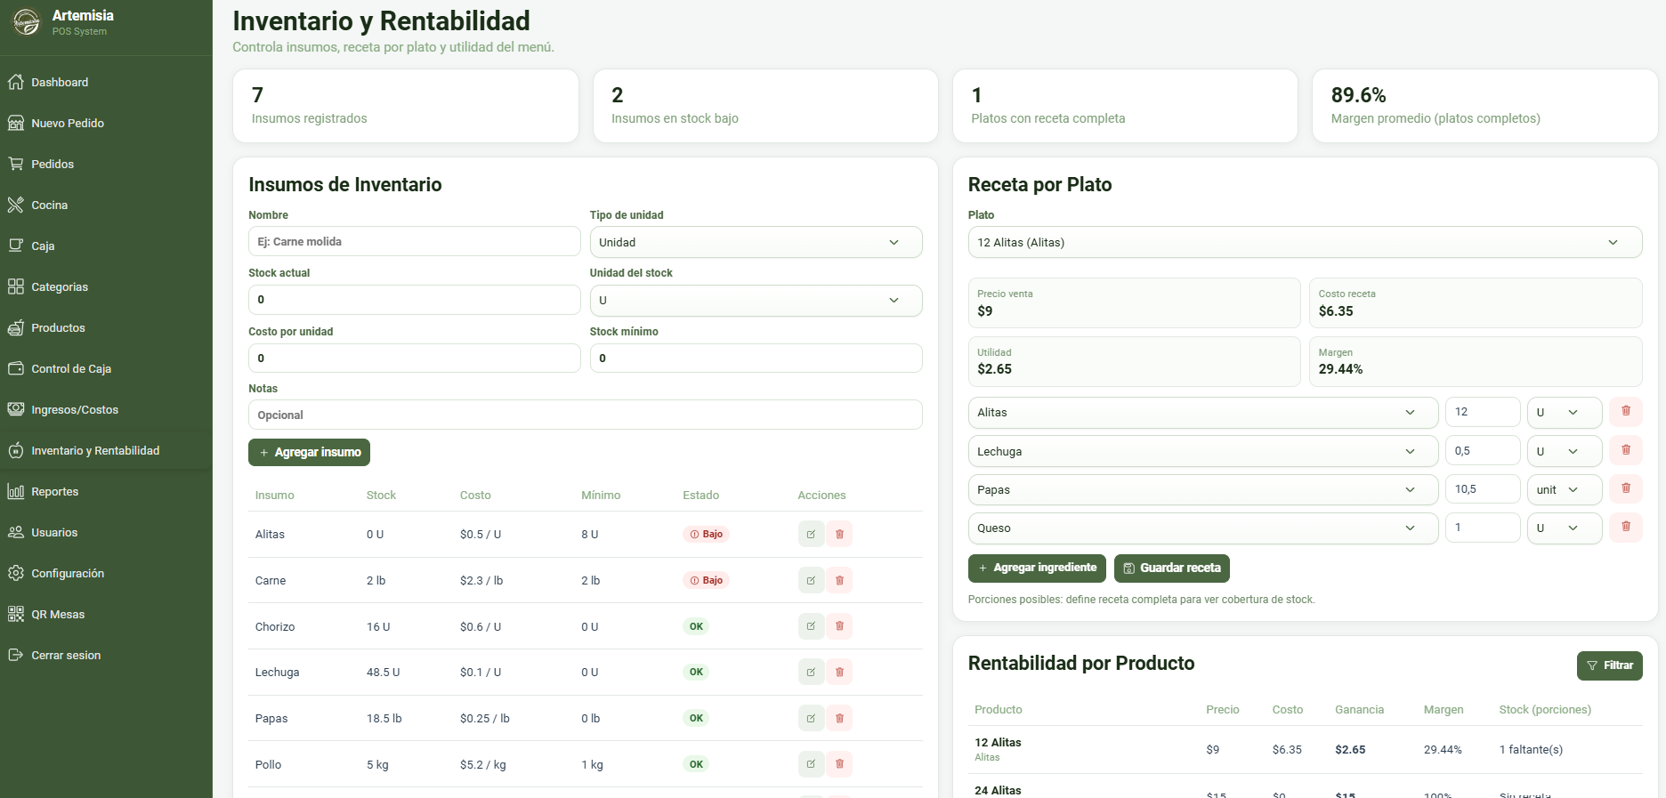The width and height of the screenshot is (1666, 798).
Task: Delete the Alitas inventory item
Action: [x=839, y=535]
